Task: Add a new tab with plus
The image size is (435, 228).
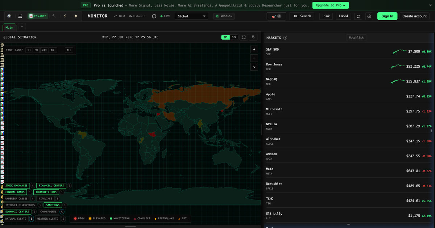Action: coord(22,27)
